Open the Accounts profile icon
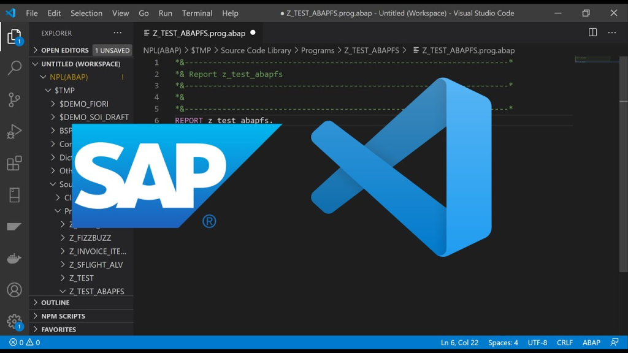Image resolution: width=628 pixels, height=353 pixels. tap(15, 290)
